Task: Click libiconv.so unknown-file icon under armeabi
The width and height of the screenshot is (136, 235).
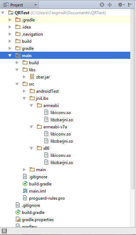Action: 46,113
